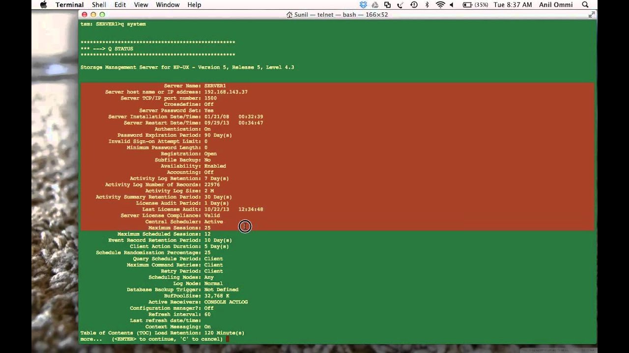Enter full screen with window's arrows icon
Screen dimensions: 629x353
[591, 15]
